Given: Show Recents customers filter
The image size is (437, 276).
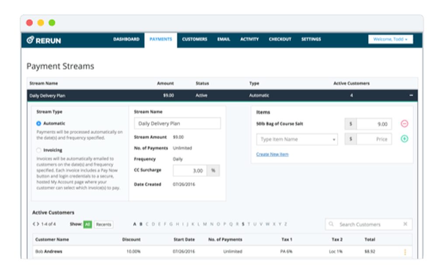Looking at the screenshot, I should coord(104,224).
